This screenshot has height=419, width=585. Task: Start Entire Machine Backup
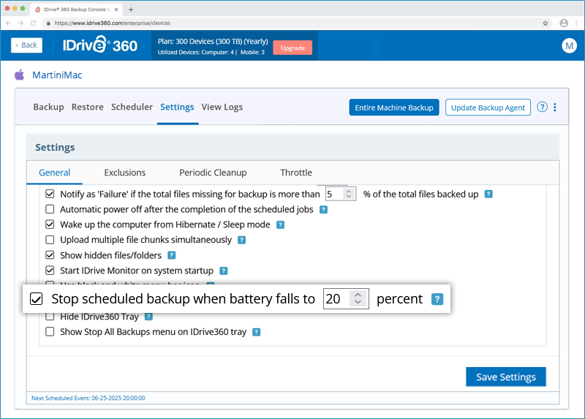pos(394,107)
